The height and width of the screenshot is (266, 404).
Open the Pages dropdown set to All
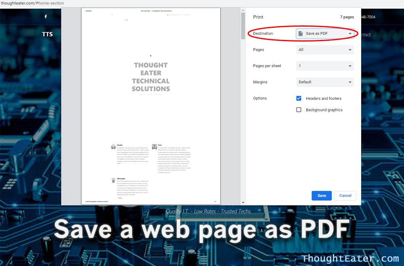(325, 50)
